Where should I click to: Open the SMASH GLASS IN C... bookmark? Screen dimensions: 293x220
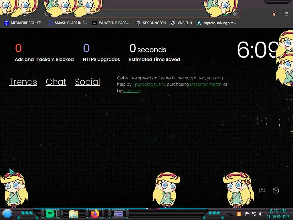click(x=68, y=23)
